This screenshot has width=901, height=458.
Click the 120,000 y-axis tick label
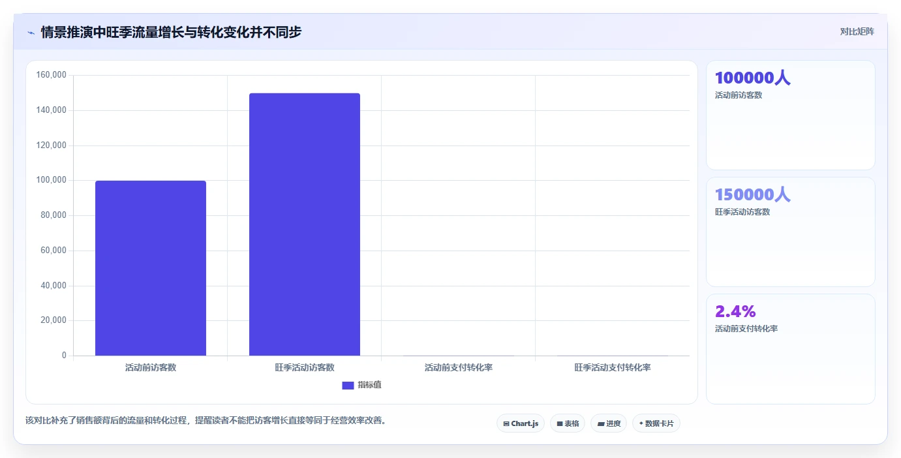click(x=52, y=145)
